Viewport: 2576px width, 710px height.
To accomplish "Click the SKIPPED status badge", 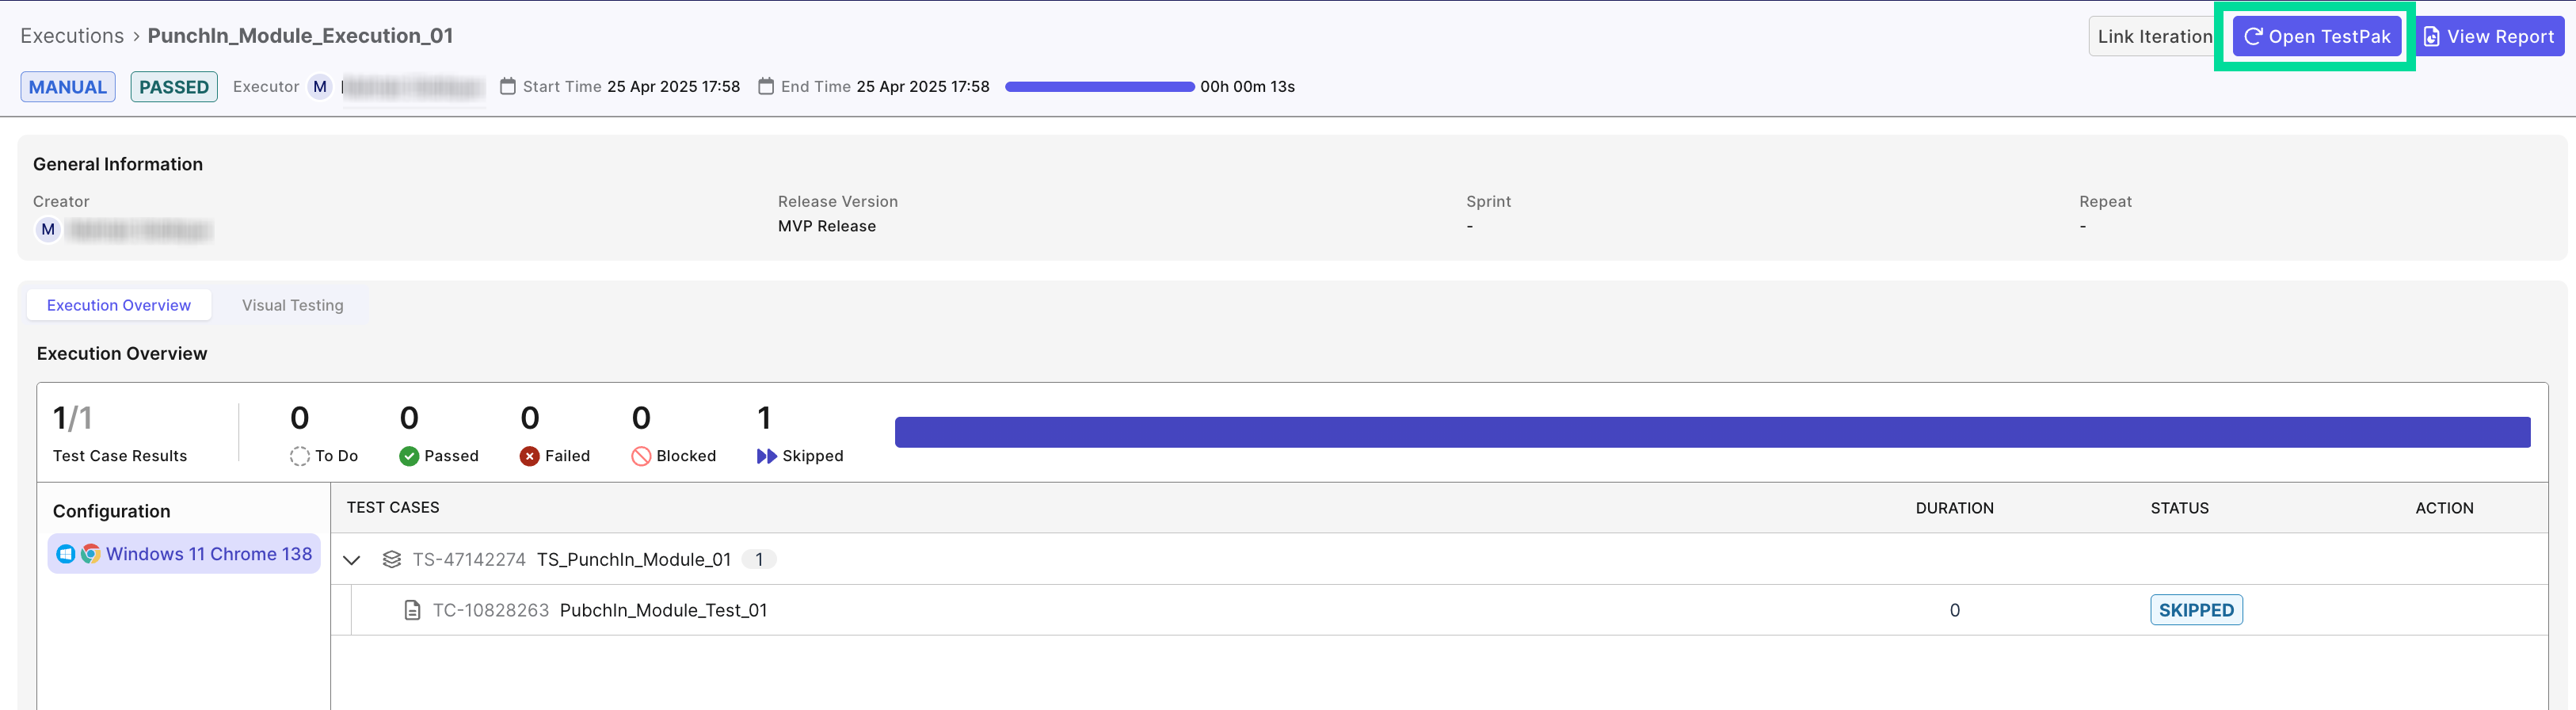I will [x=2196, y=610].
